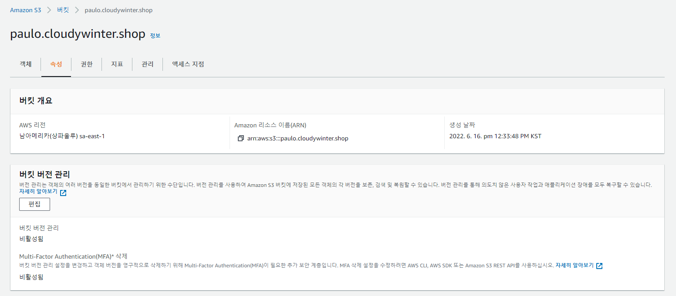Switch to the 지표 tab
The width and height of the screenshot is (676, 296).
117,64
